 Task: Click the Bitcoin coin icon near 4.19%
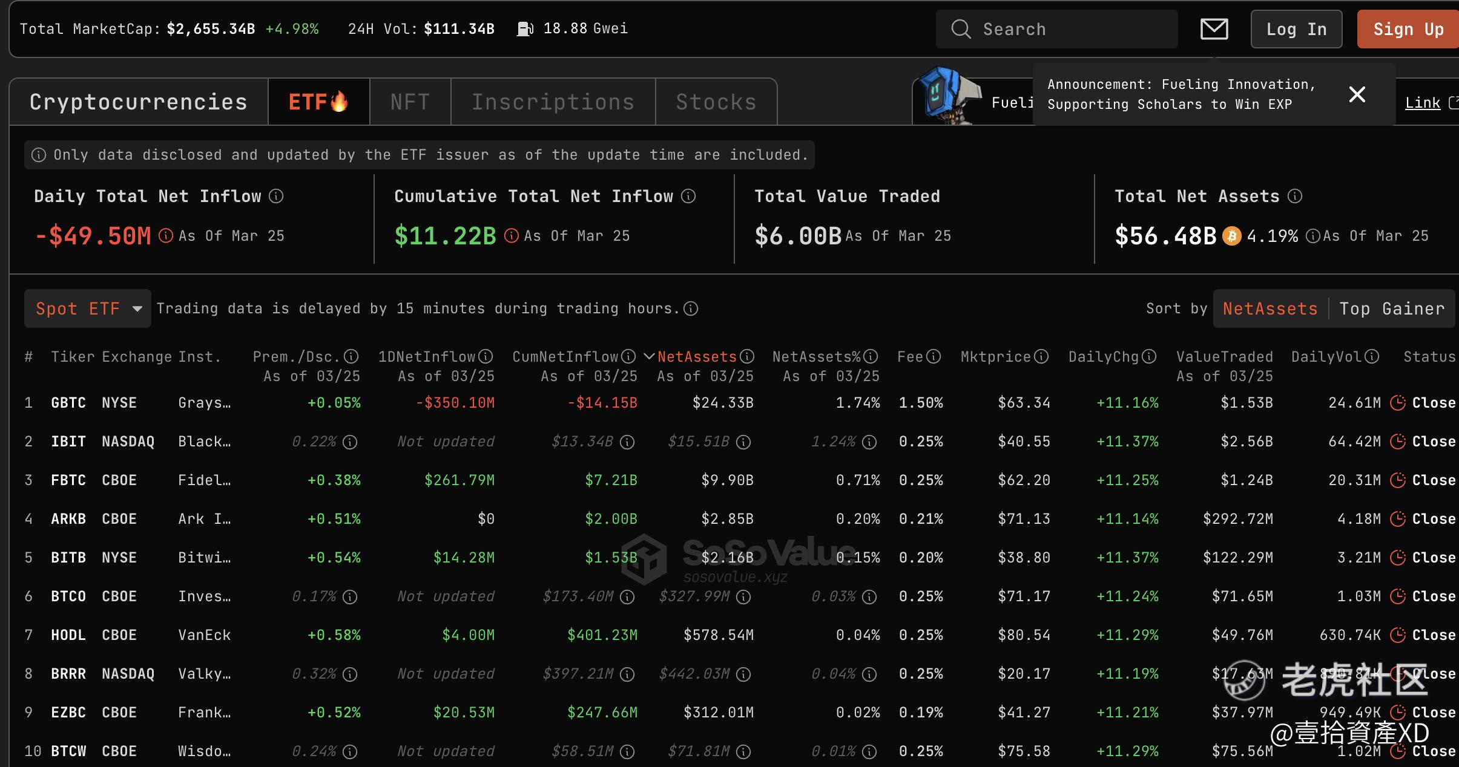pyautogui.click(x=1232, y=236)
